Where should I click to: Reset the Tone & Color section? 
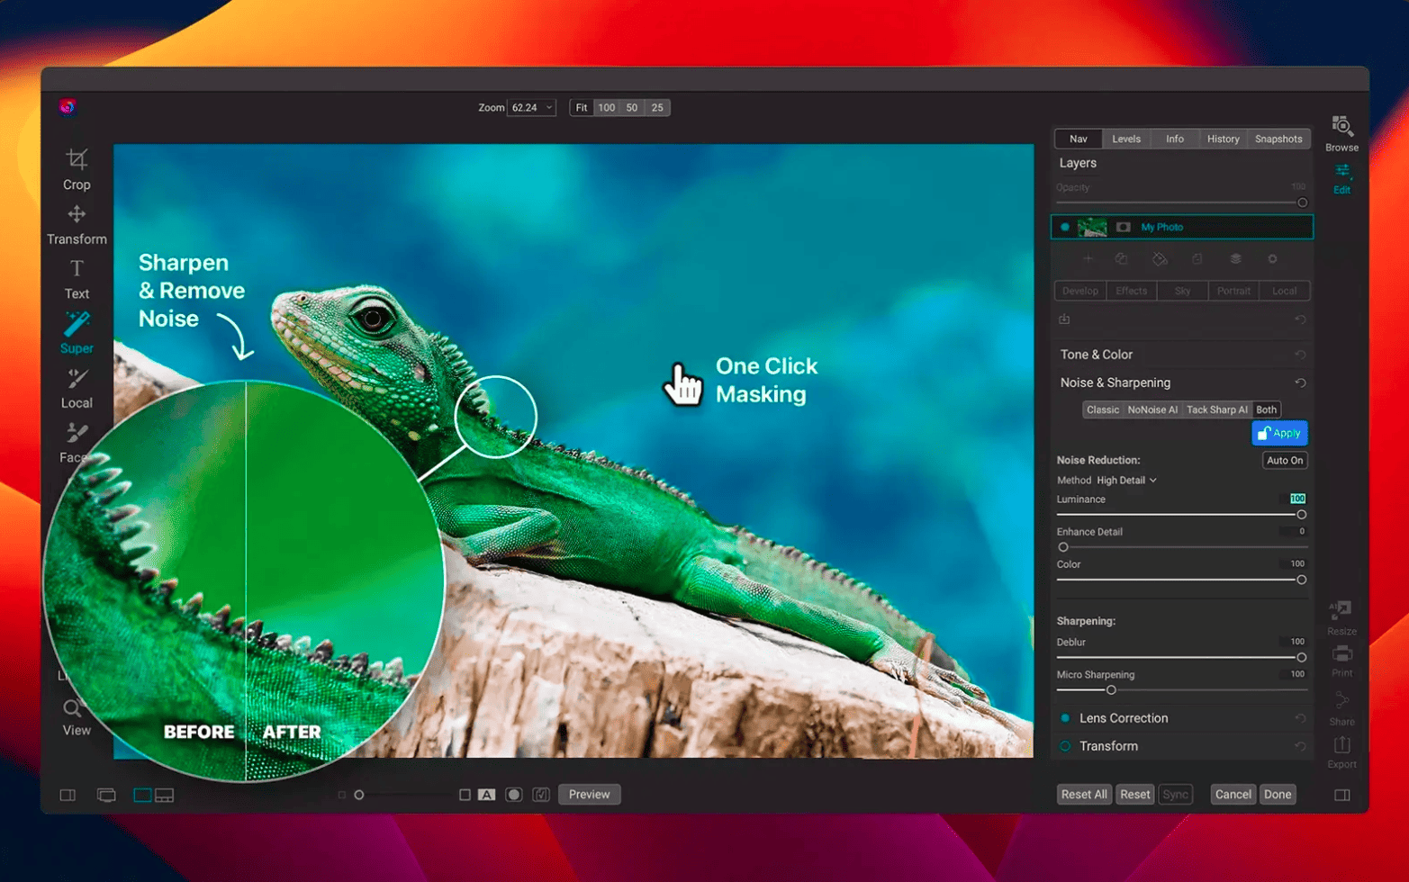click(1300, 355)
